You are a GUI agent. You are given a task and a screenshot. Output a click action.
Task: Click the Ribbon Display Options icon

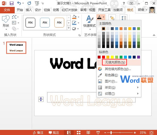(131, 3)
